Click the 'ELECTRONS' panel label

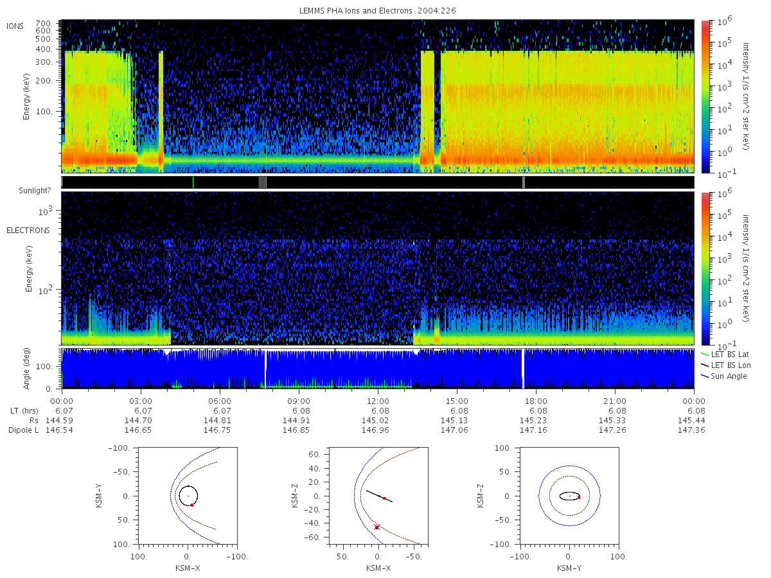[x=28, y=230]
